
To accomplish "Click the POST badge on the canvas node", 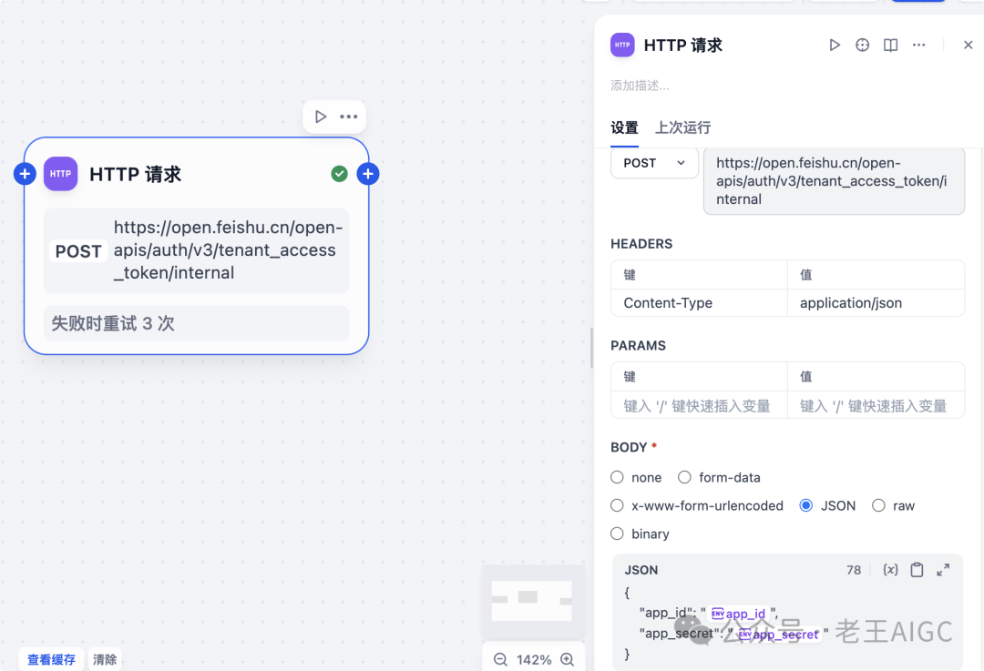I will tap(78, 251).
